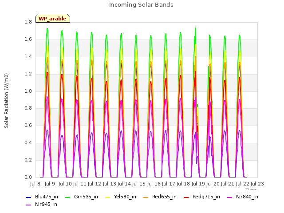Click the Jul 10 x-axis tick label

click(x=65, y=184)
